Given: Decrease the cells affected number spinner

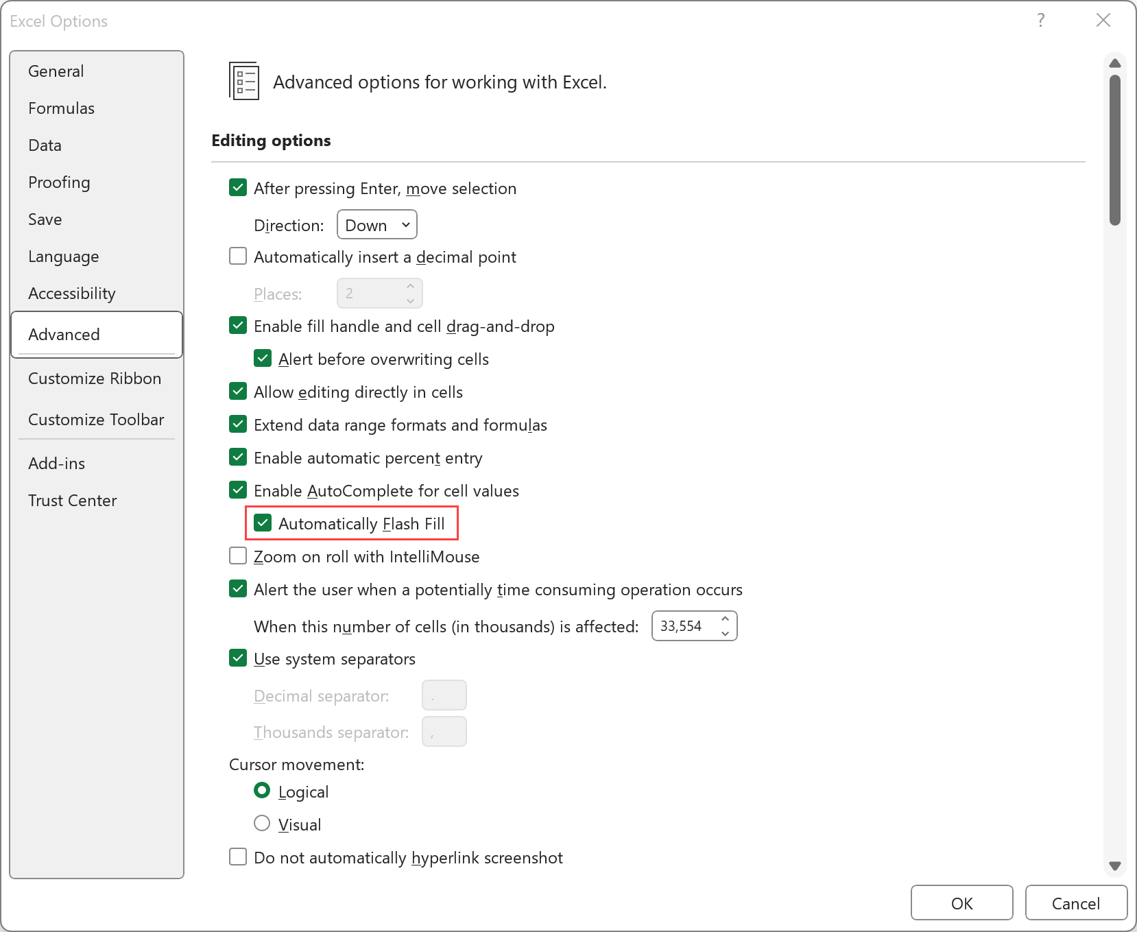Looking at the screenshot, I should click(725, 634).
